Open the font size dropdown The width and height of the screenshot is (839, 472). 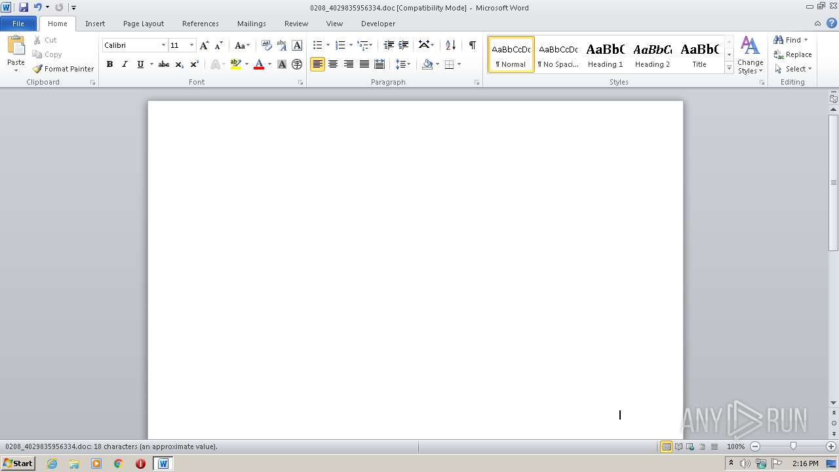pyautogui.click(x=191, y=45)
